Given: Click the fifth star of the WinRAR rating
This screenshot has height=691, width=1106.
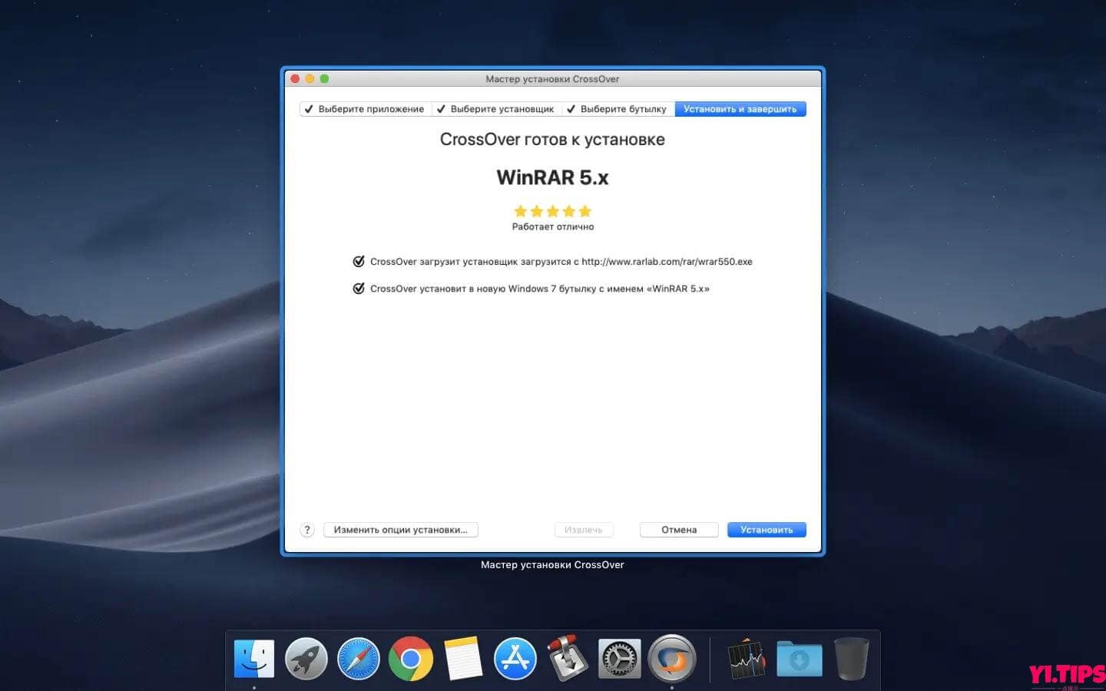Looking at the screenshot, I should coord(585,211).
